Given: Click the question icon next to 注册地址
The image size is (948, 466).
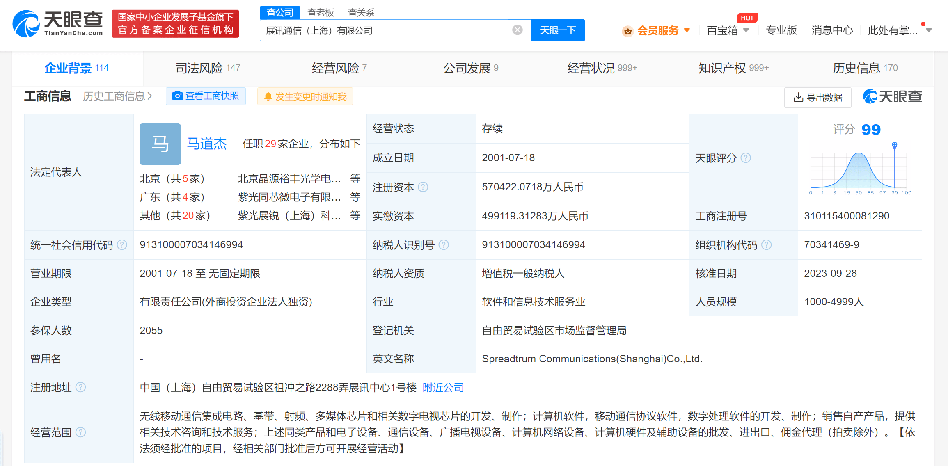Looking at the screenshot, I should click(x=81, y=387).
